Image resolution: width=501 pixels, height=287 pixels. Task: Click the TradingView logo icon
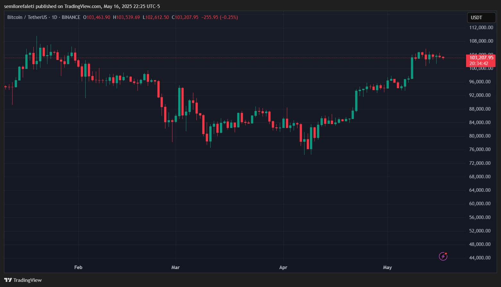[8, 280]
